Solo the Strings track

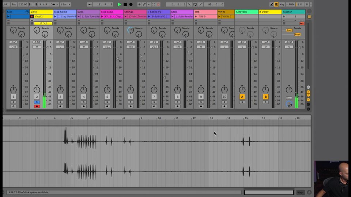(131, 102)
